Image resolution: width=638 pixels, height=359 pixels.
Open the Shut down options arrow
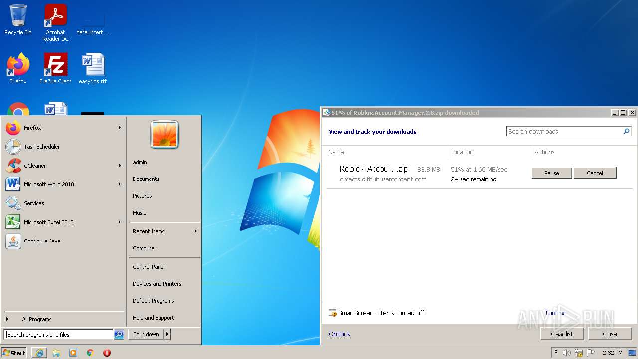[167, 334]
